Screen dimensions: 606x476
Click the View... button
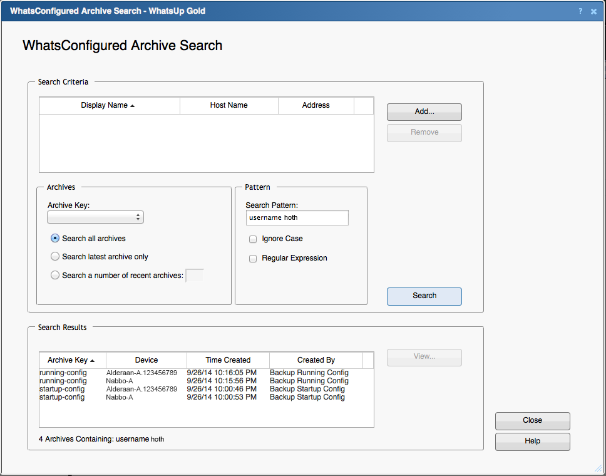424,357
